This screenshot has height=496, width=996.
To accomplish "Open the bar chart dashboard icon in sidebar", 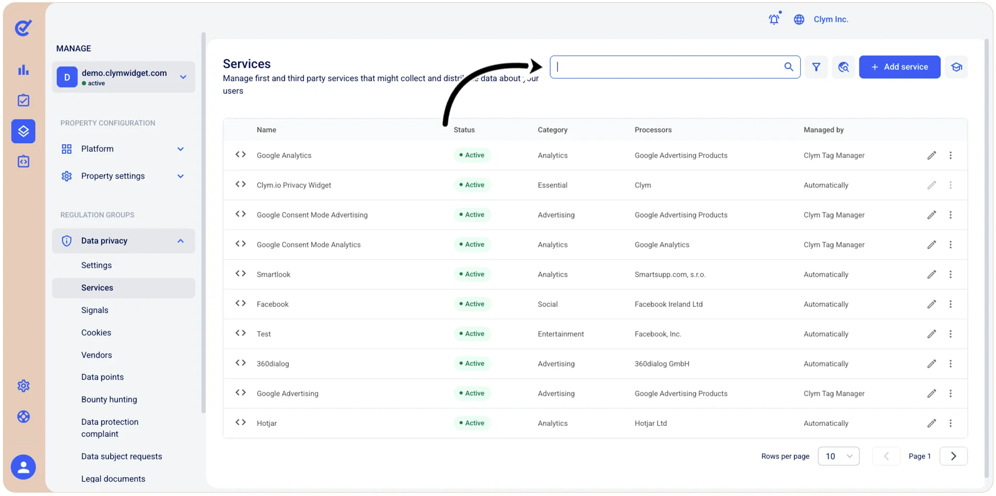I will (x=23, y=70).
